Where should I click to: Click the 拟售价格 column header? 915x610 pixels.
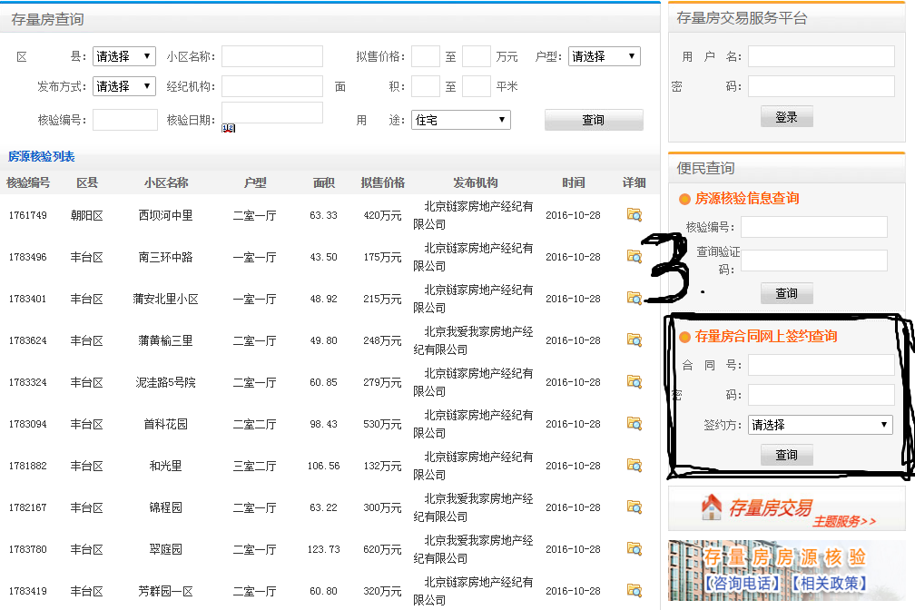coord(382,182)
